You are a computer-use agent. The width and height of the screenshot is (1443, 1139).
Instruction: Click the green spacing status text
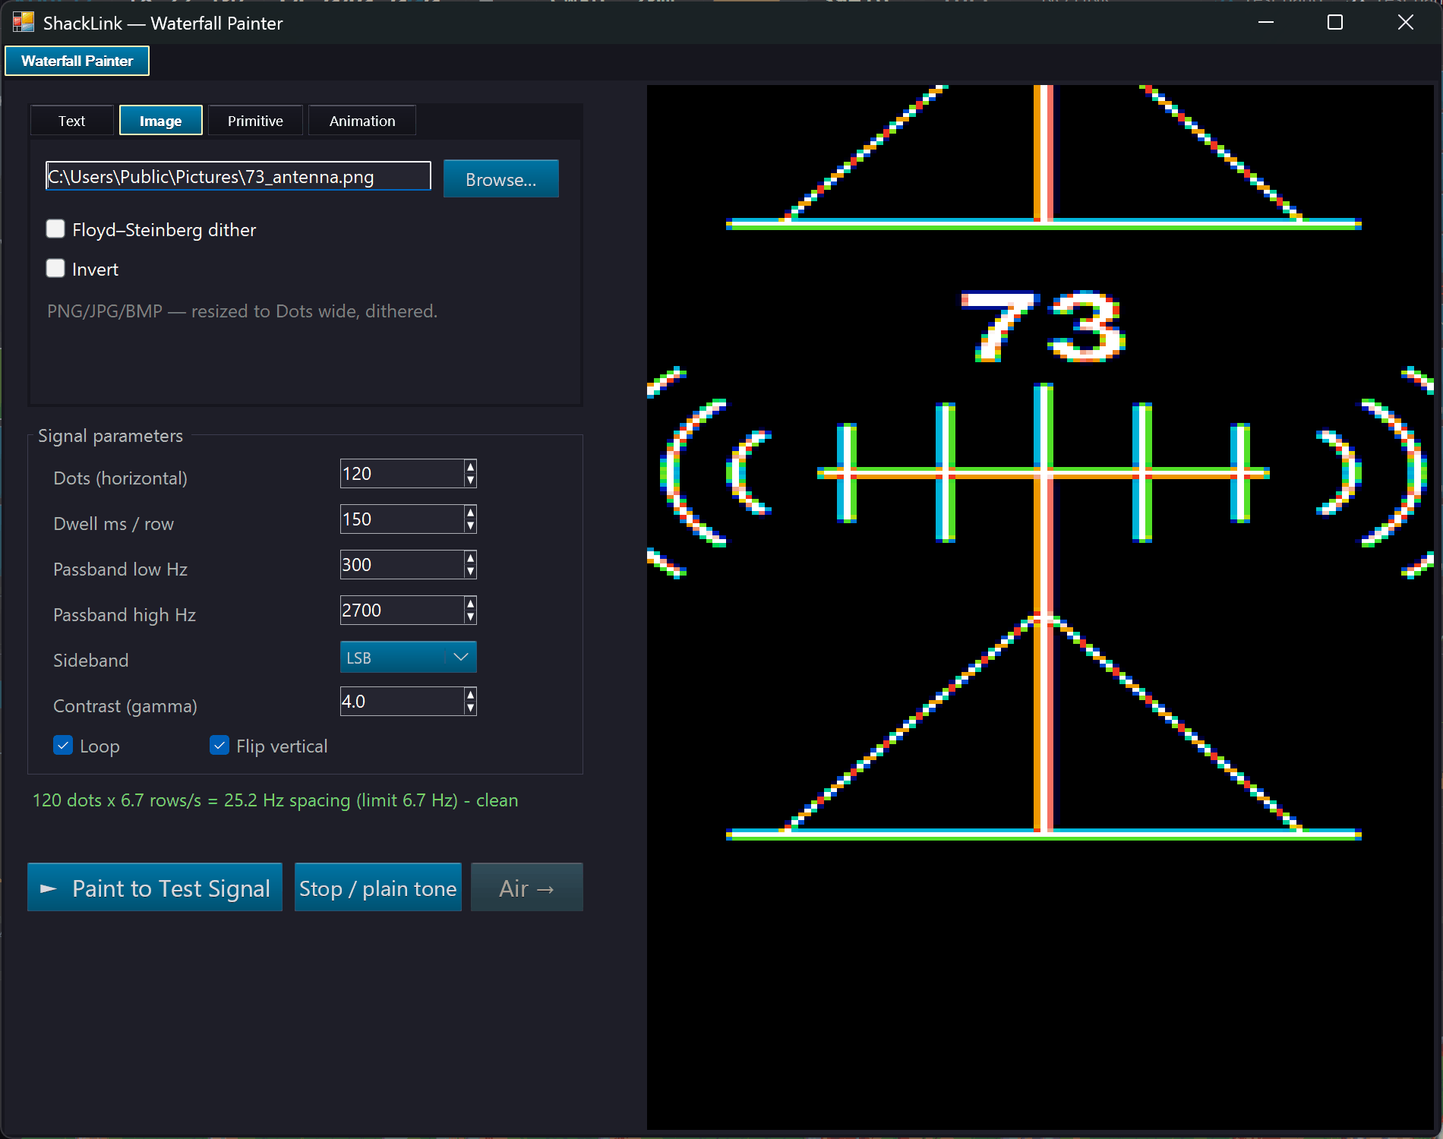pyautogui.click(x=275, y=800)
